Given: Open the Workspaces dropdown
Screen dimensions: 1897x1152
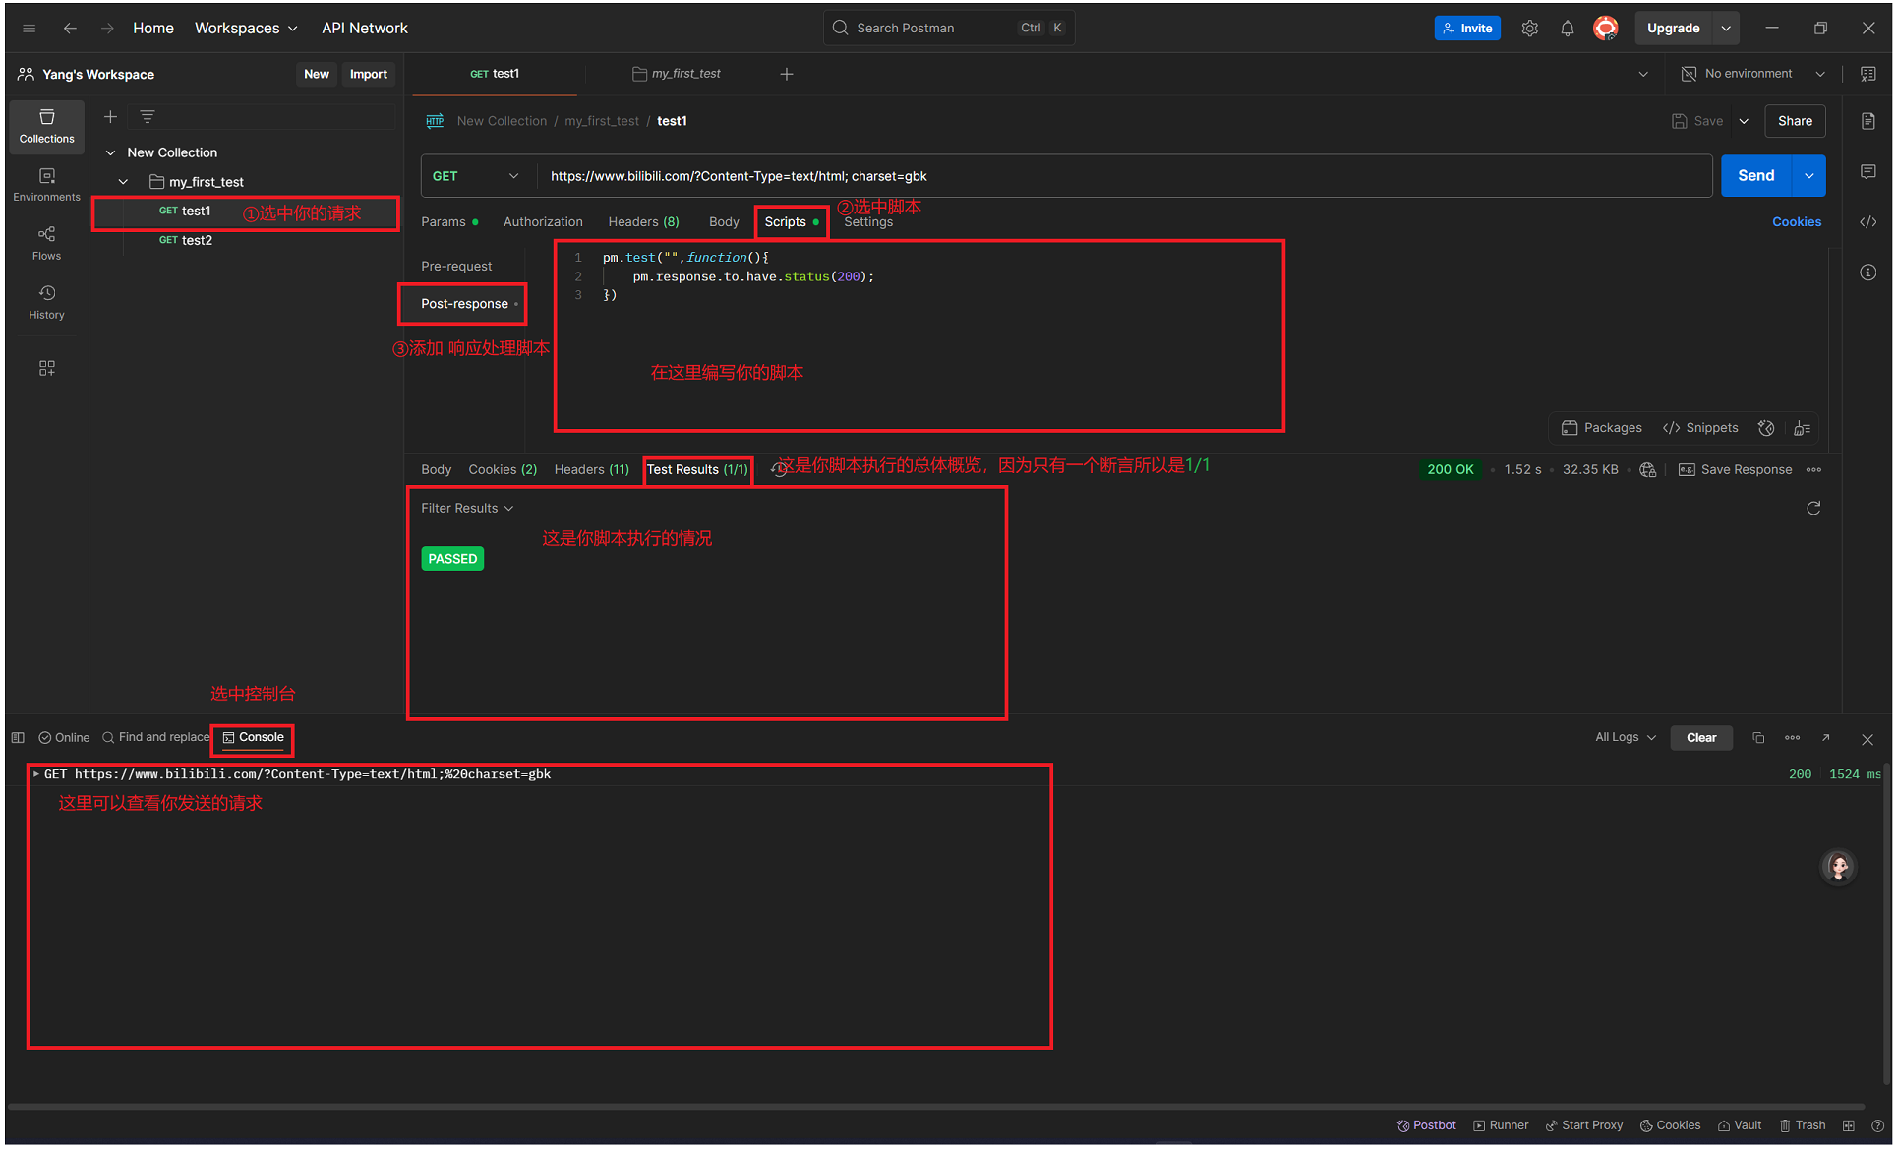Looking at the screenshot, I should (246, 28).
